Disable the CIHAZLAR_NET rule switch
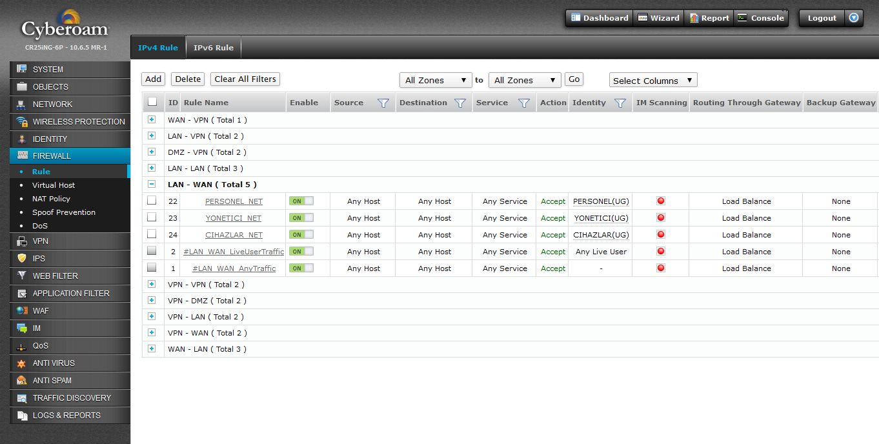 pyautogui.click(x=301, y=234)
